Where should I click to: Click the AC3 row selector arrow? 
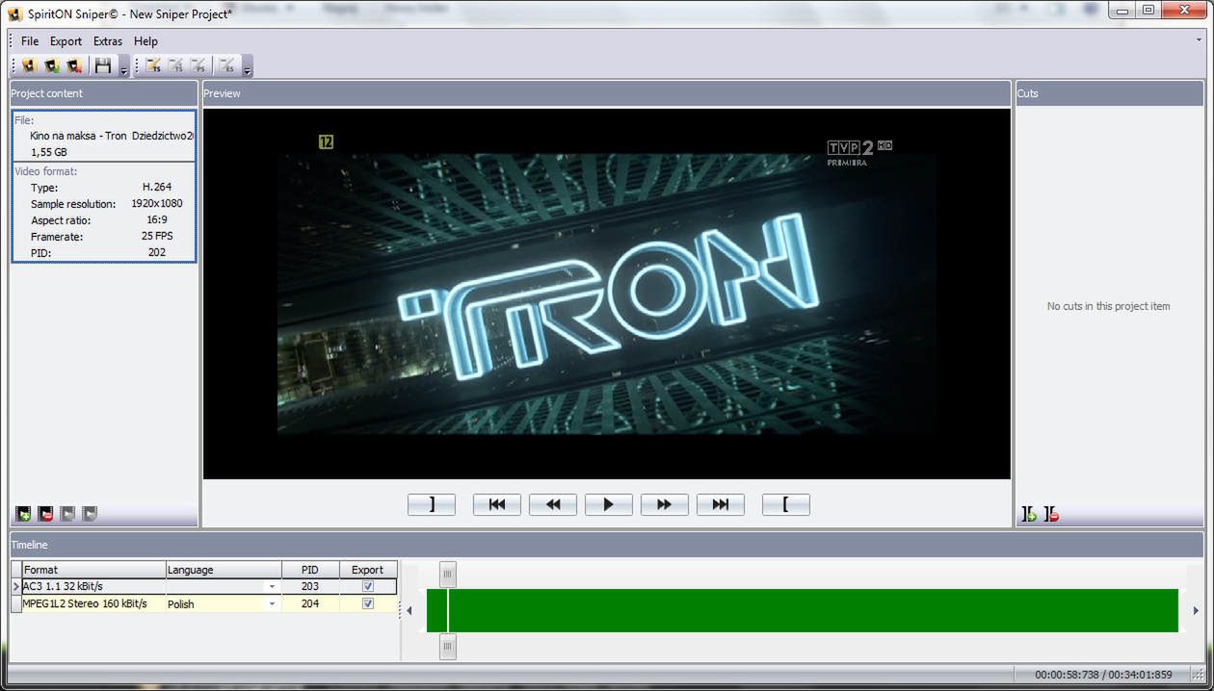15,586
